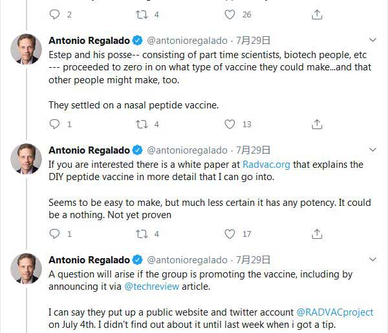Share the top tweet with 26 likes

click(317, 14)
